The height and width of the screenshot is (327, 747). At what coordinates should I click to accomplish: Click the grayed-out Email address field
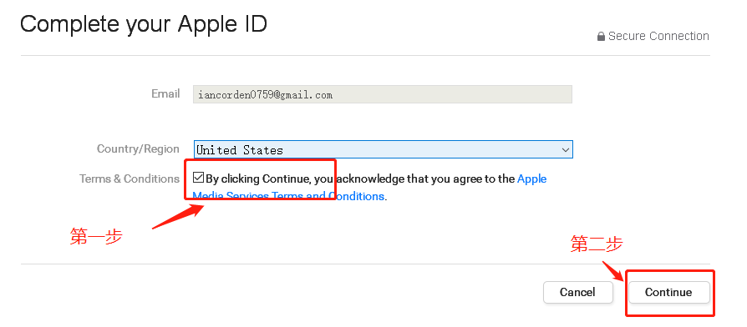tap(382, 94)
